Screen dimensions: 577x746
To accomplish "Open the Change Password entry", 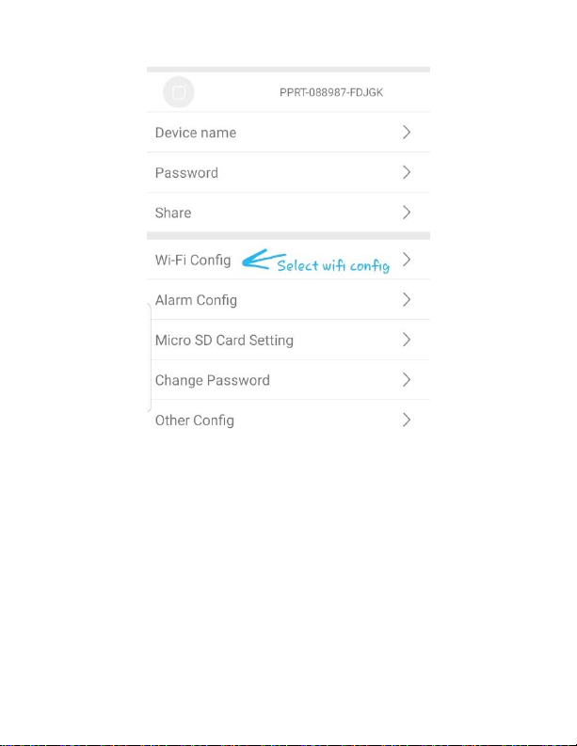I will click(288, 380).
